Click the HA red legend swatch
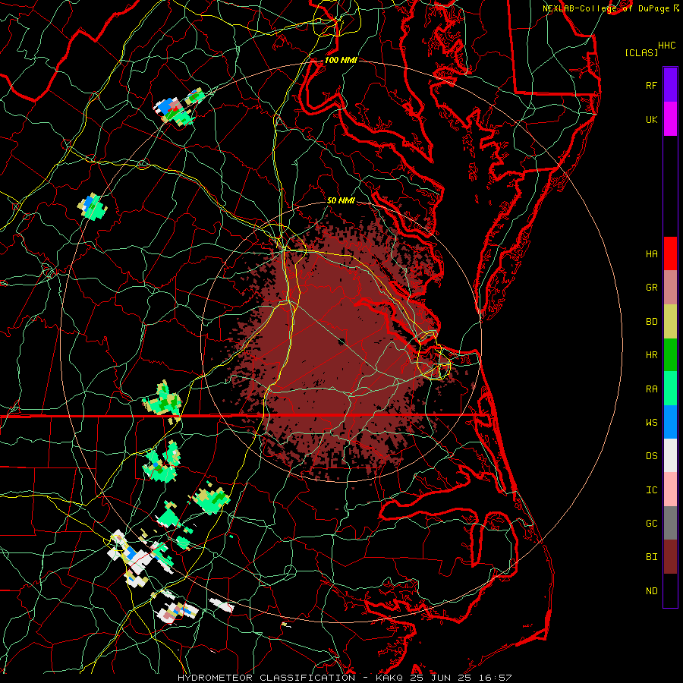This screenshot has width=683, height=683. coord(670,253)
